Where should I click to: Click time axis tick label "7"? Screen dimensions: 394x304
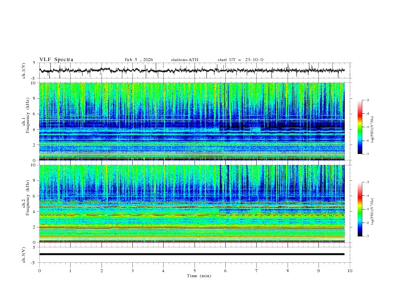[257, 271]
